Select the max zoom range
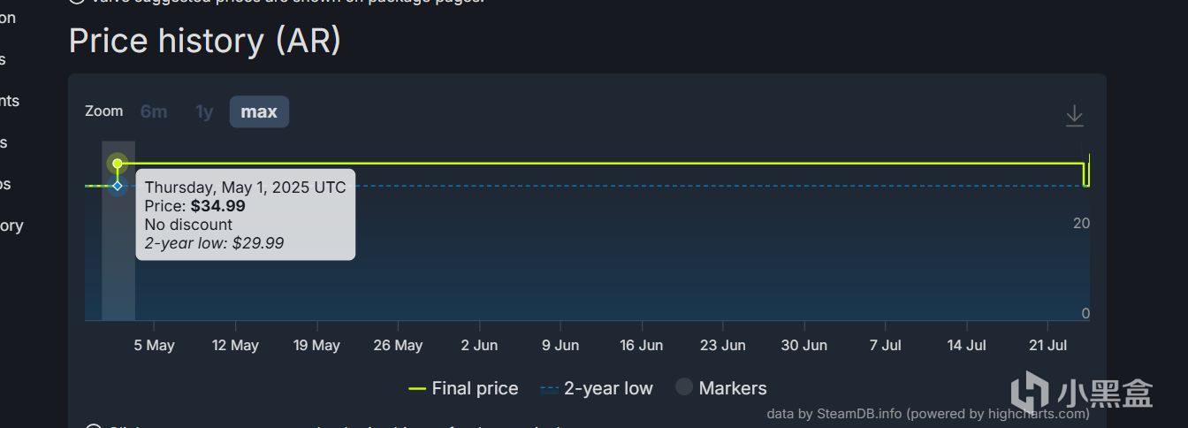The width and height of the screenshot is (1188, 428). click(x=259, y=111)
